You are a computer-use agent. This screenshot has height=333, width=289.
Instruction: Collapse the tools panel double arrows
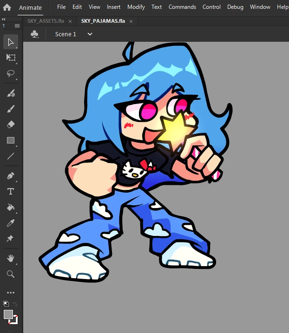[3, 20]
